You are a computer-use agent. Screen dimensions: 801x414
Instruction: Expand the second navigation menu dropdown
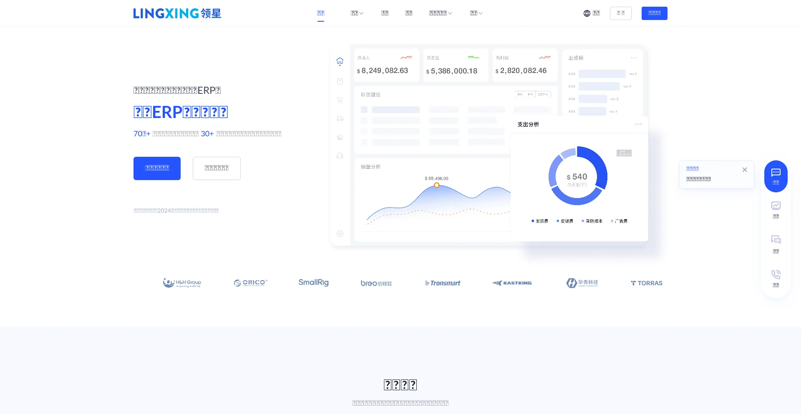pyautogui.click(x=357, y=13)
